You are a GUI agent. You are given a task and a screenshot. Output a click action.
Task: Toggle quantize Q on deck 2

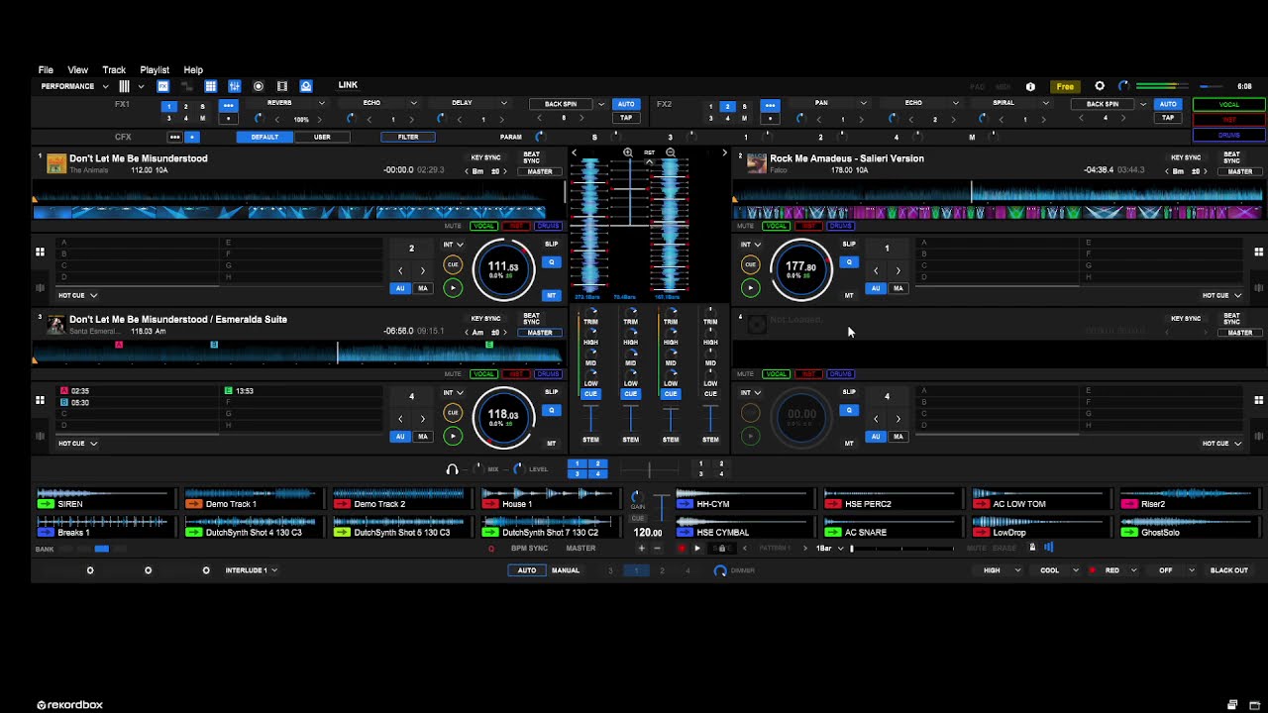coord(849,262)
